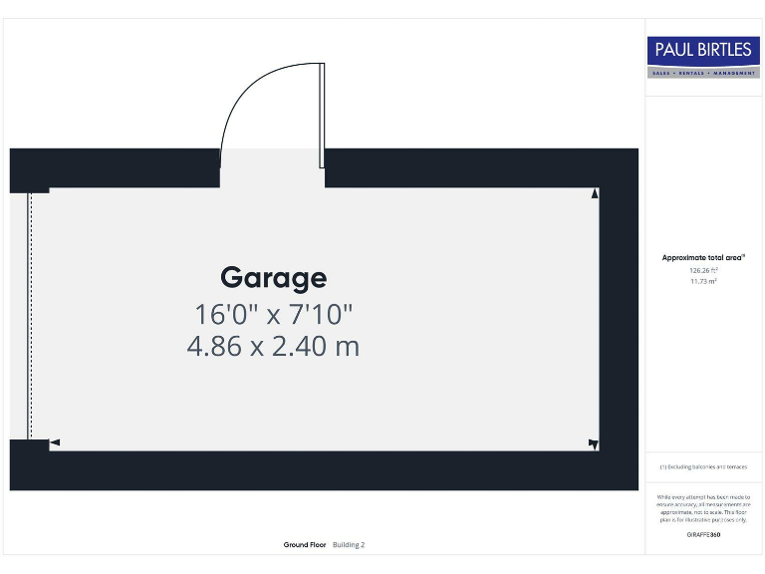Click the left-pointing dimension arrow at bottom left
Viewport: 765px width, 574px height.
[55, 442]
